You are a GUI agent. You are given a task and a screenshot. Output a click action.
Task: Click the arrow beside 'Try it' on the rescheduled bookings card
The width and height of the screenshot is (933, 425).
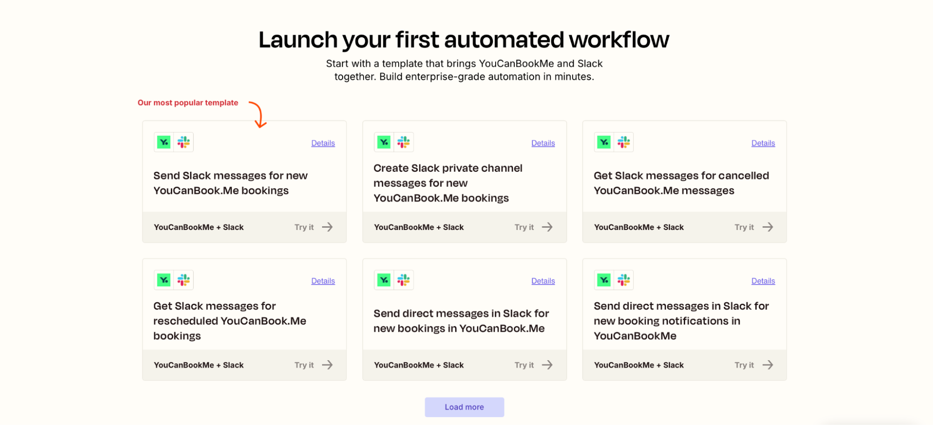[328, 365]
